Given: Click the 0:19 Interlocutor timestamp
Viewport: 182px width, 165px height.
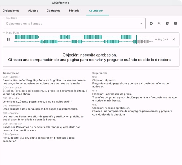Looking at the screenshot, I should (x=12, y=106).
